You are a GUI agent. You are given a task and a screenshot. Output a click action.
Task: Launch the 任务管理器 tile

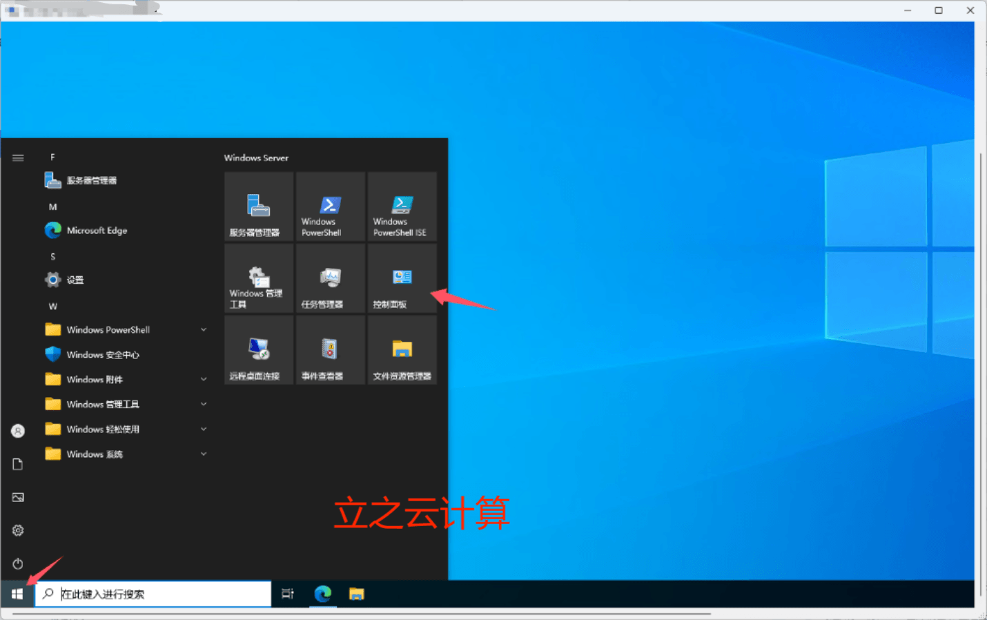click(x=331, y=278)
